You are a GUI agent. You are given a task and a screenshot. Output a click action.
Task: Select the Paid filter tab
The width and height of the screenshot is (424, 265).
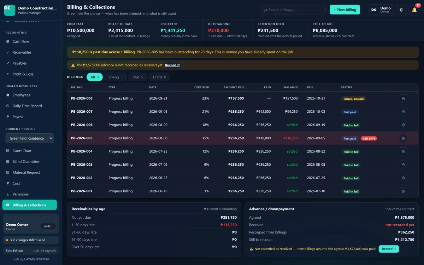[138, 77]
